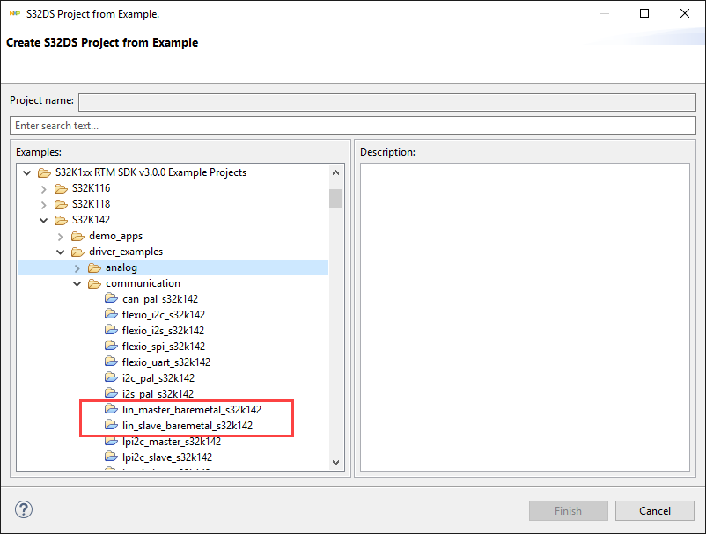Select the S32K116 label
The width and height of the screenshot is (706, 534).
click(x=91, y=188)
